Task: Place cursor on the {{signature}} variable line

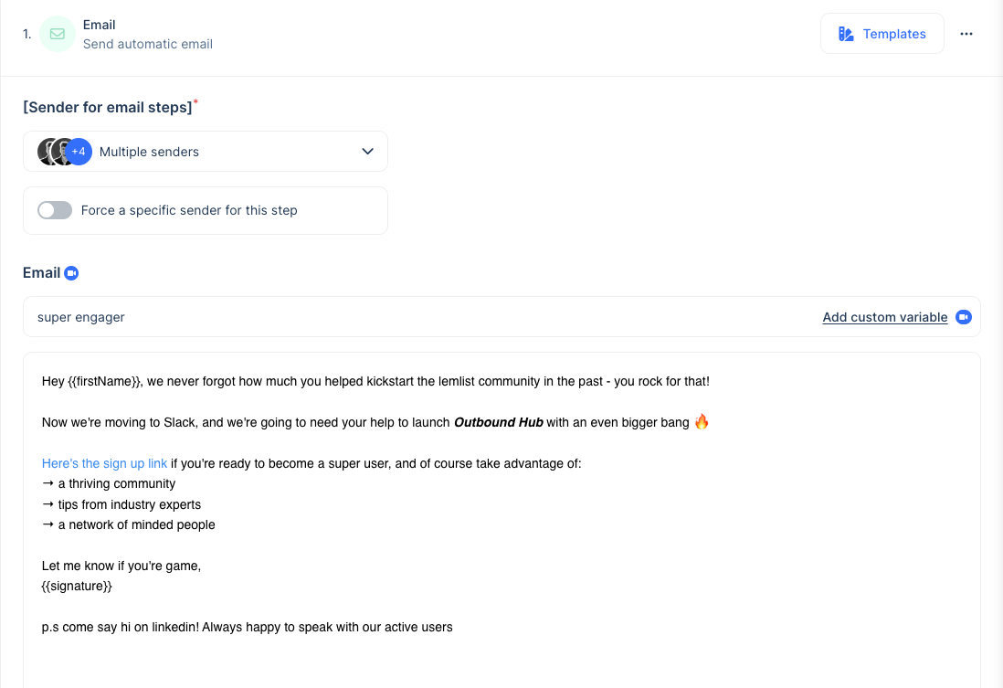Action: 77,587
